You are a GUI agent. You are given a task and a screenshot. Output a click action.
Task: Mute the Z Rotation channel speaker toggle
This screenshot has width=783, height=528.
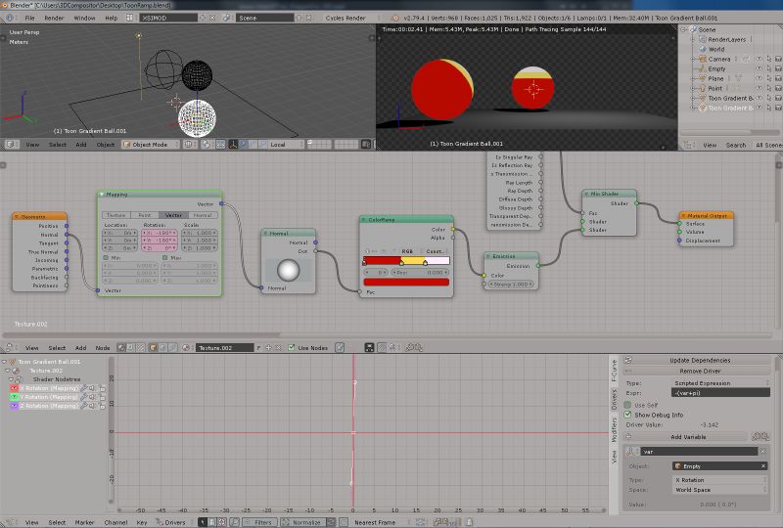pyautogui.click(x=93, y=406)
